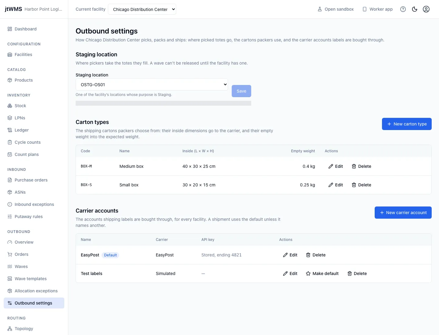
Task: Click the Open sandbox flask icon
Action: (320, 9)
